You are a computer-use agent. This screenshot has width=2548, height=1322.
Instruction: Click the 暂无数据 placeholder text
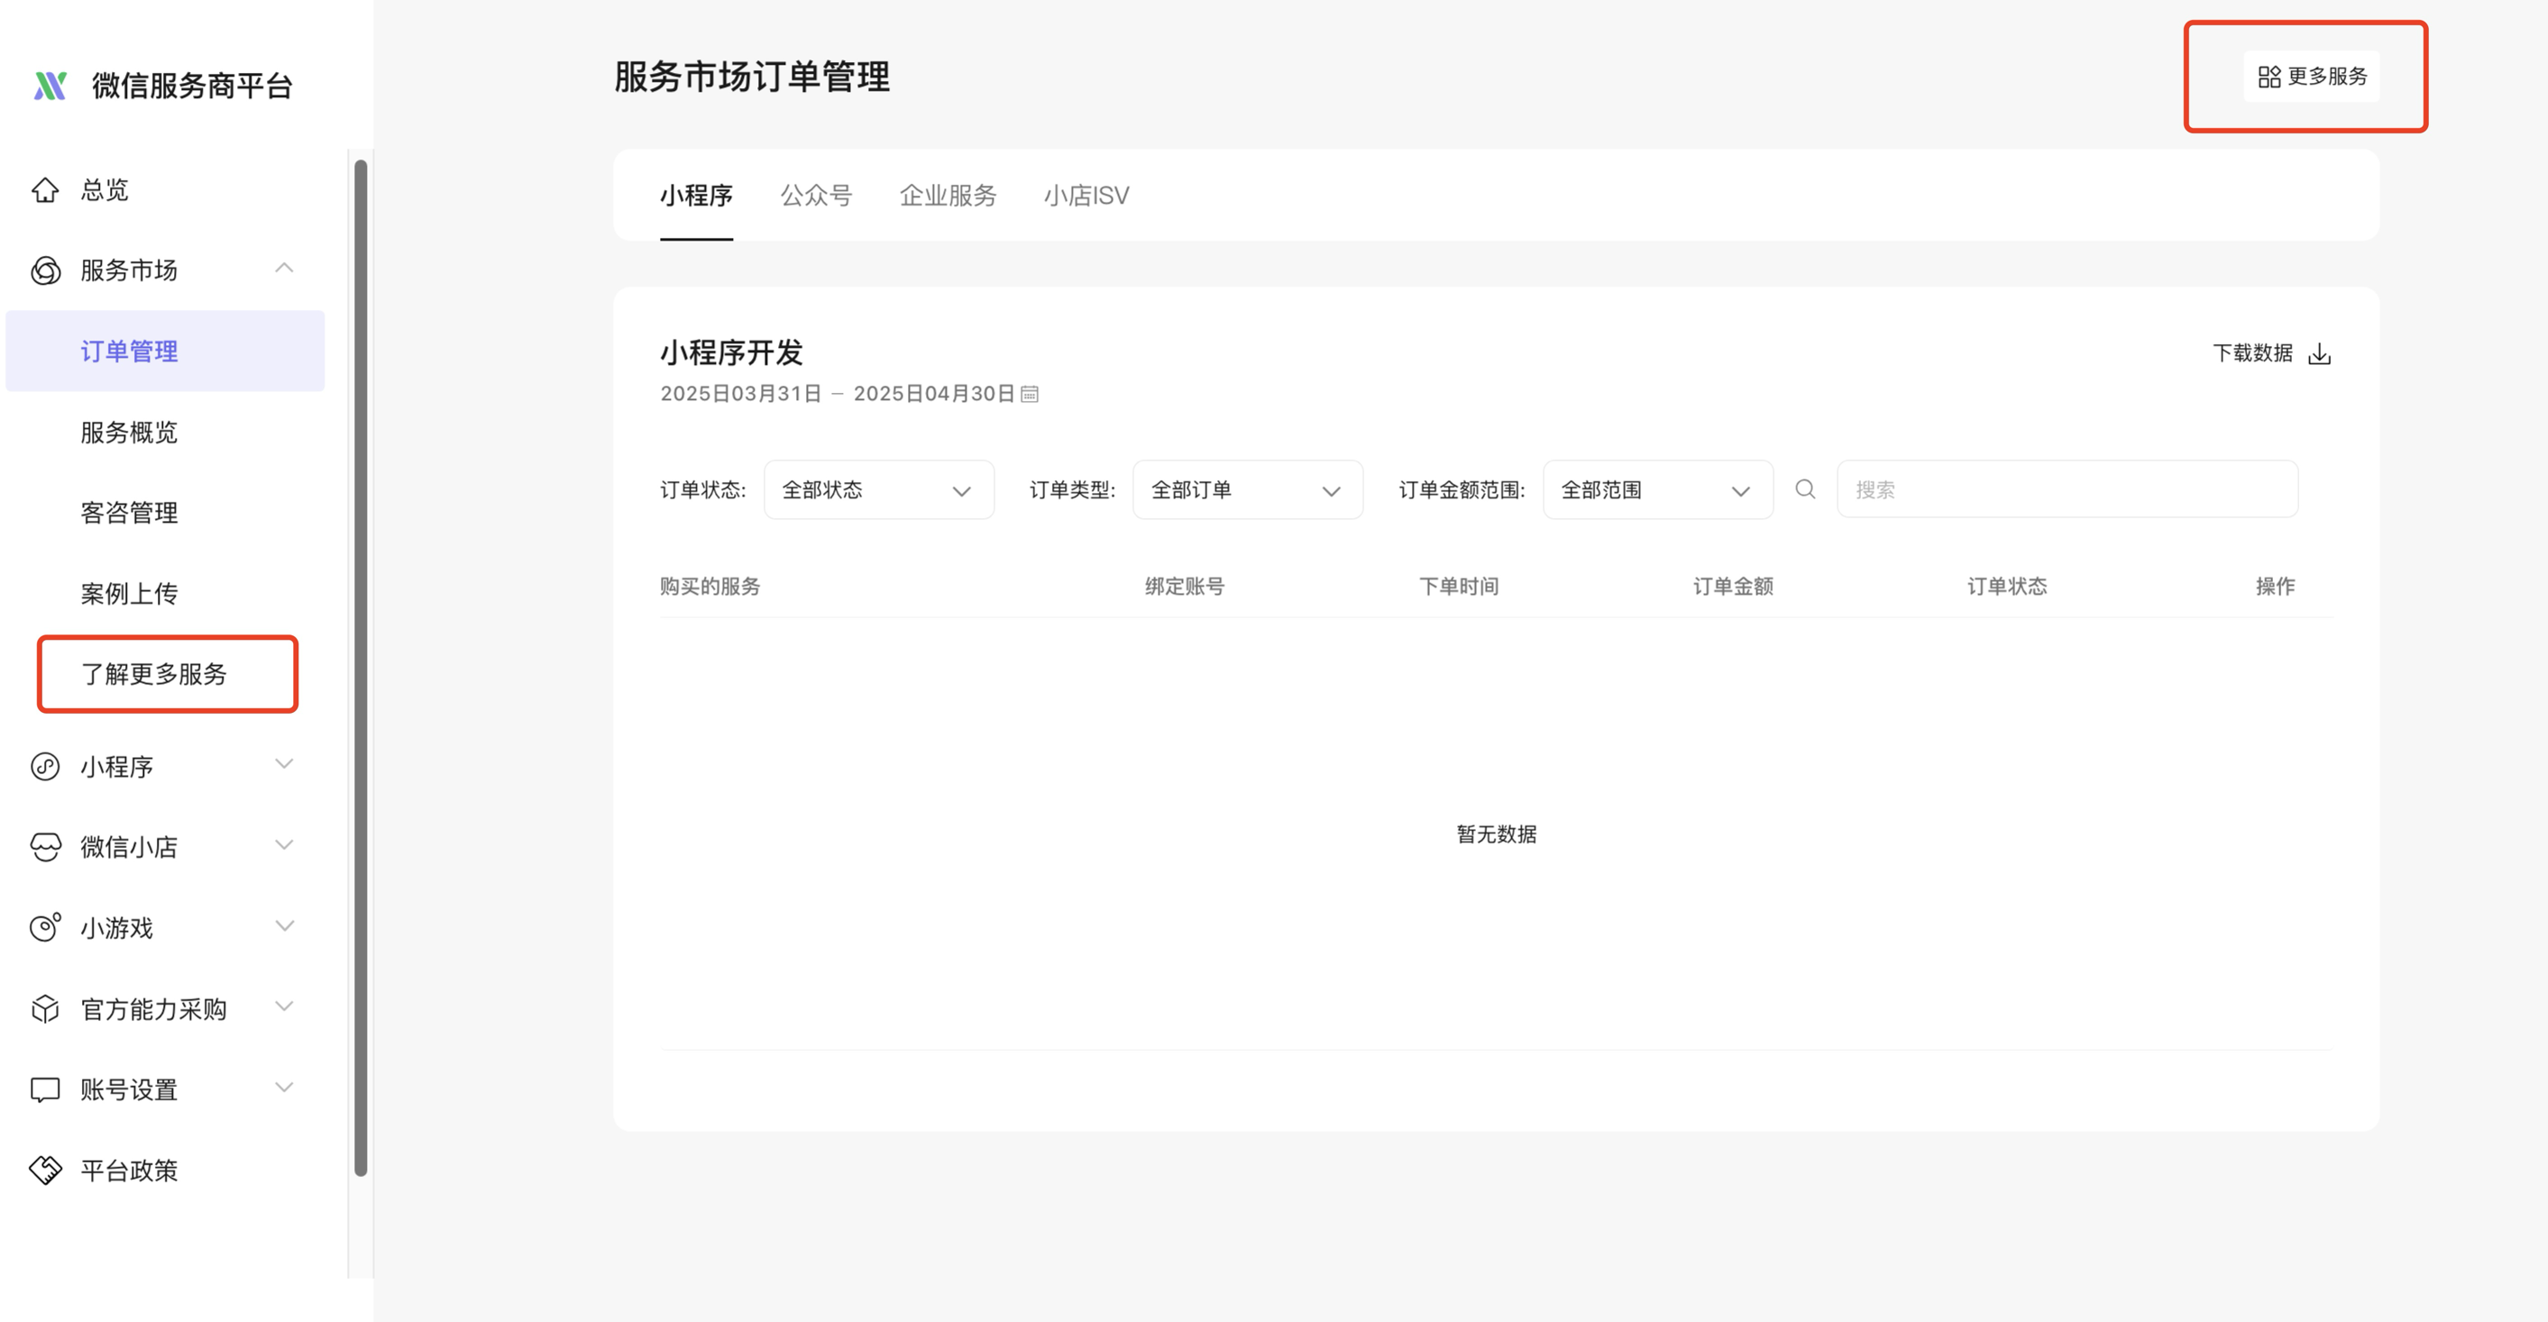[x=1497, y=834]
